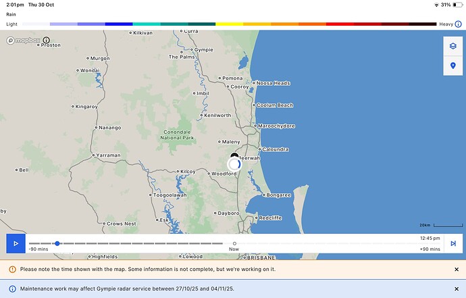Click the Mapbox logo

23,40
